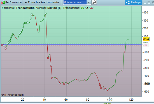Click the -500 value on vertical axis
This screenshot has width=154, height=104.
[x=146, y=84]
